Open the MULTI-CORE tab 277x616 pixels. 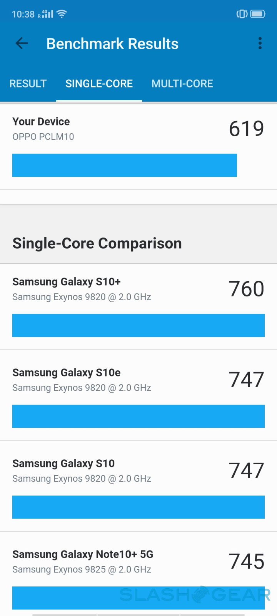click(x=182, y=84)
